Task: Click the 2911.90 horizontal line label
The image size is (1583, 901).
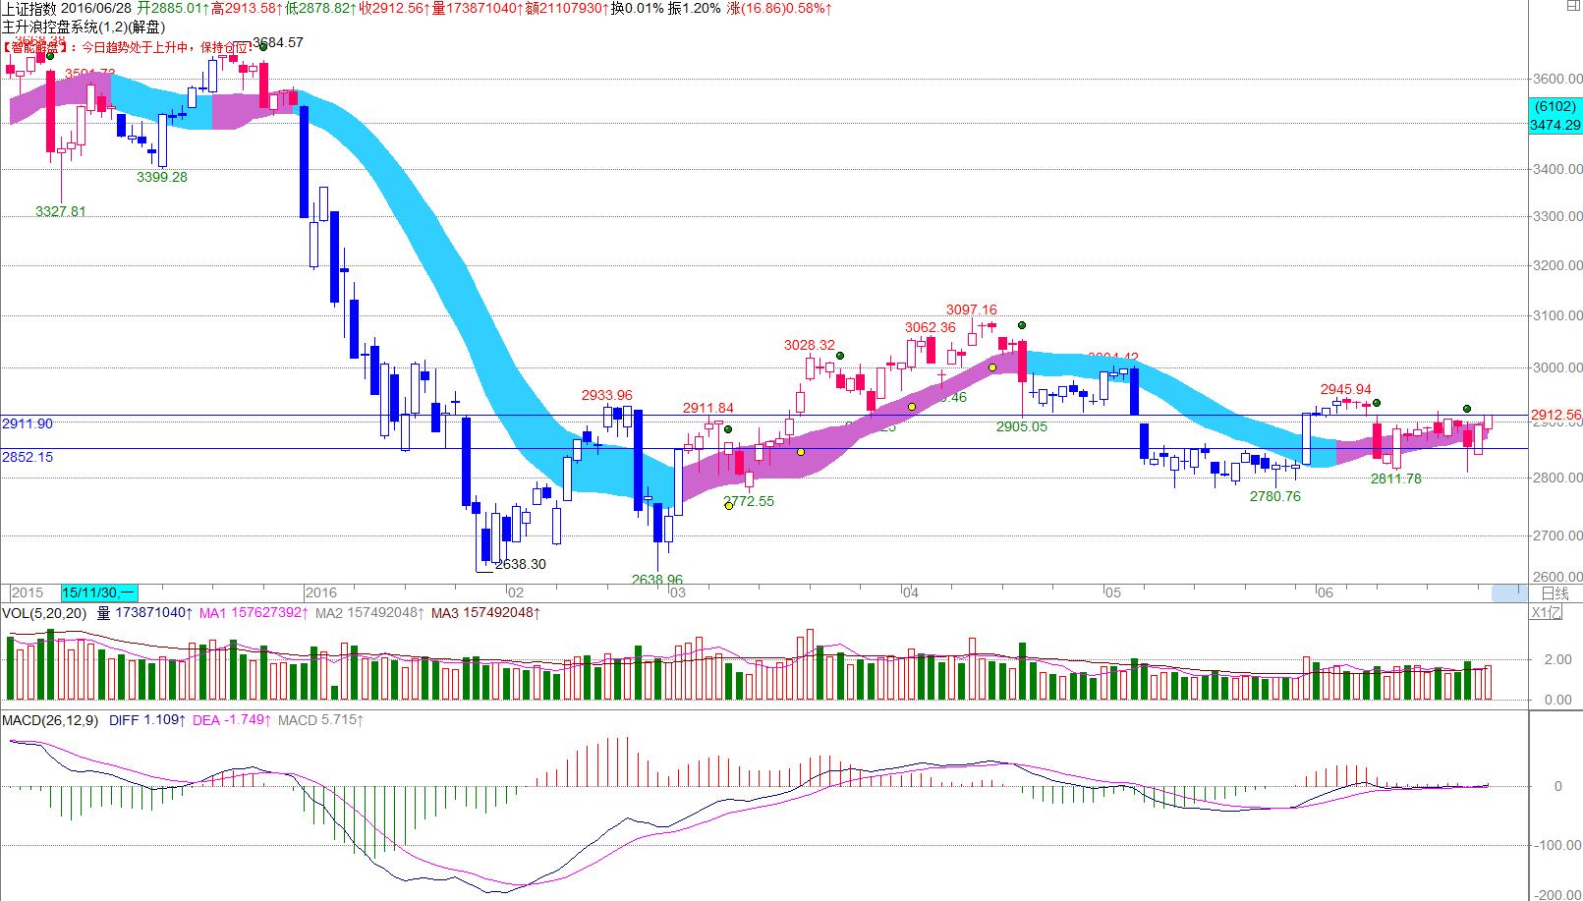Action: pyautogui.click(x=28, y=423)
